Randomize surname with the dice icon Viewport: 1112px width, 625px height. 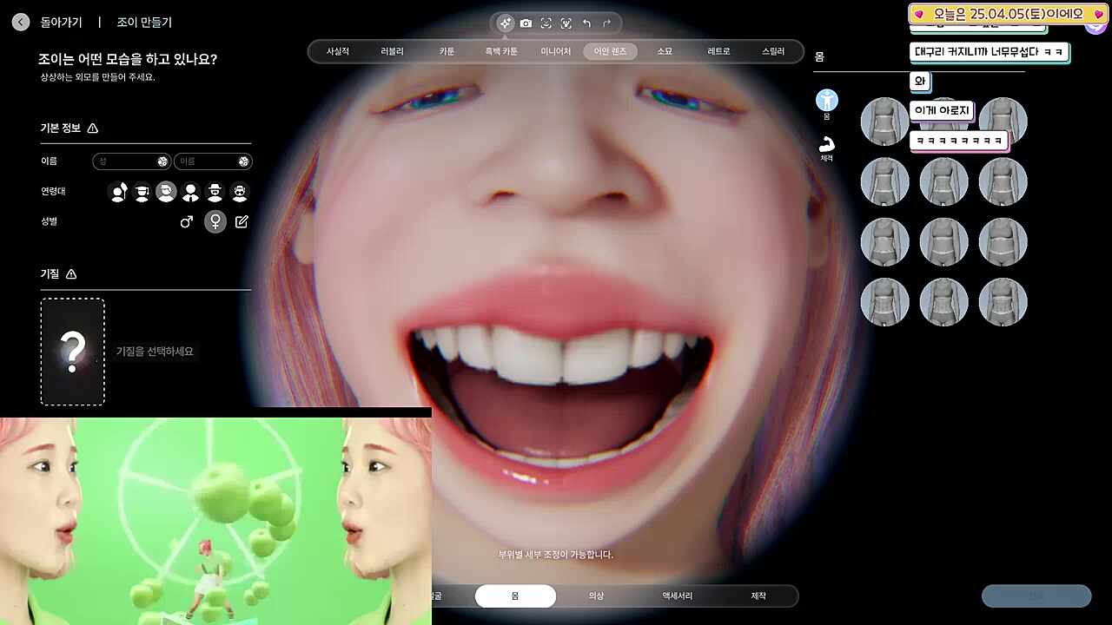pyautogui.click(x=162, y=161)
